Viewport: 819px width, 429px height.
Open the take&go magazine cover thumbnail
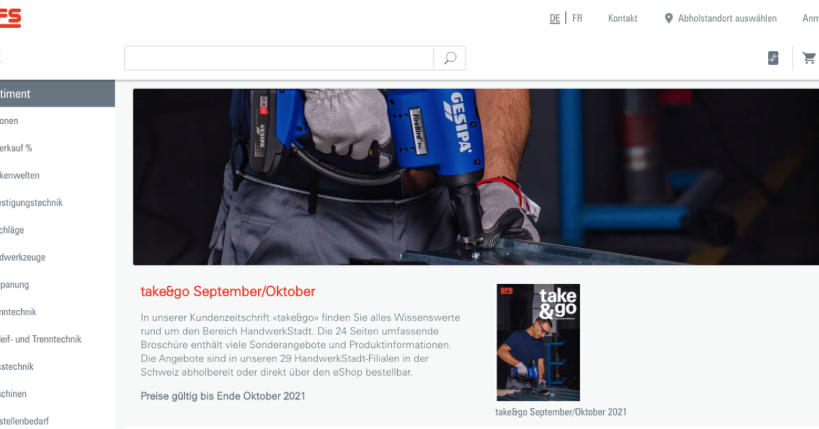(538, 343)
